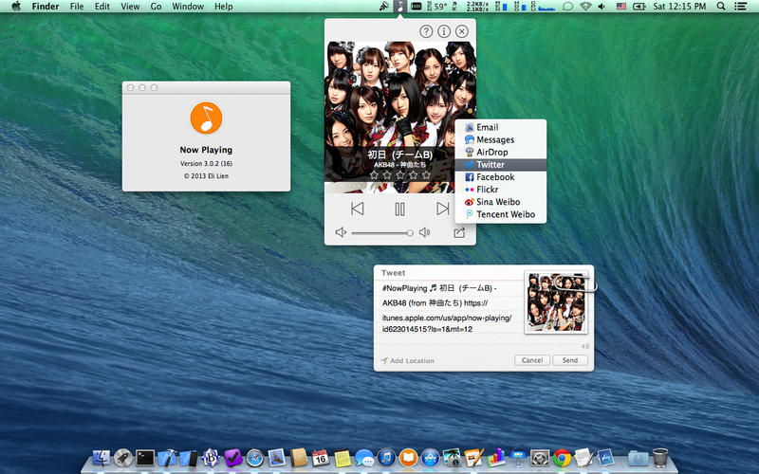Click the volume slider knob
759x474 pixels.
coord(410,233)
